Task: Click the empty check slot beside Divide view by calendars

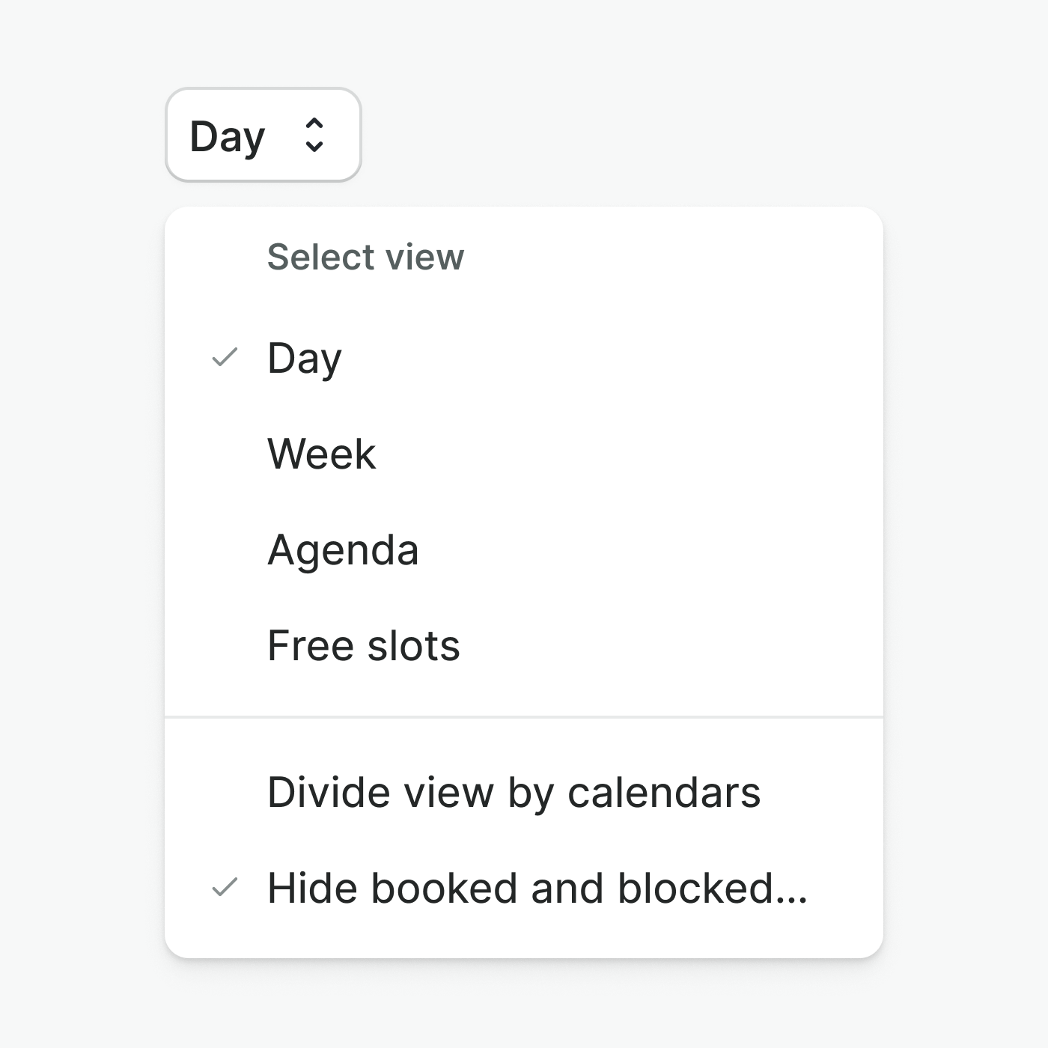Action: pyautogui.click(x=225, y=792)
